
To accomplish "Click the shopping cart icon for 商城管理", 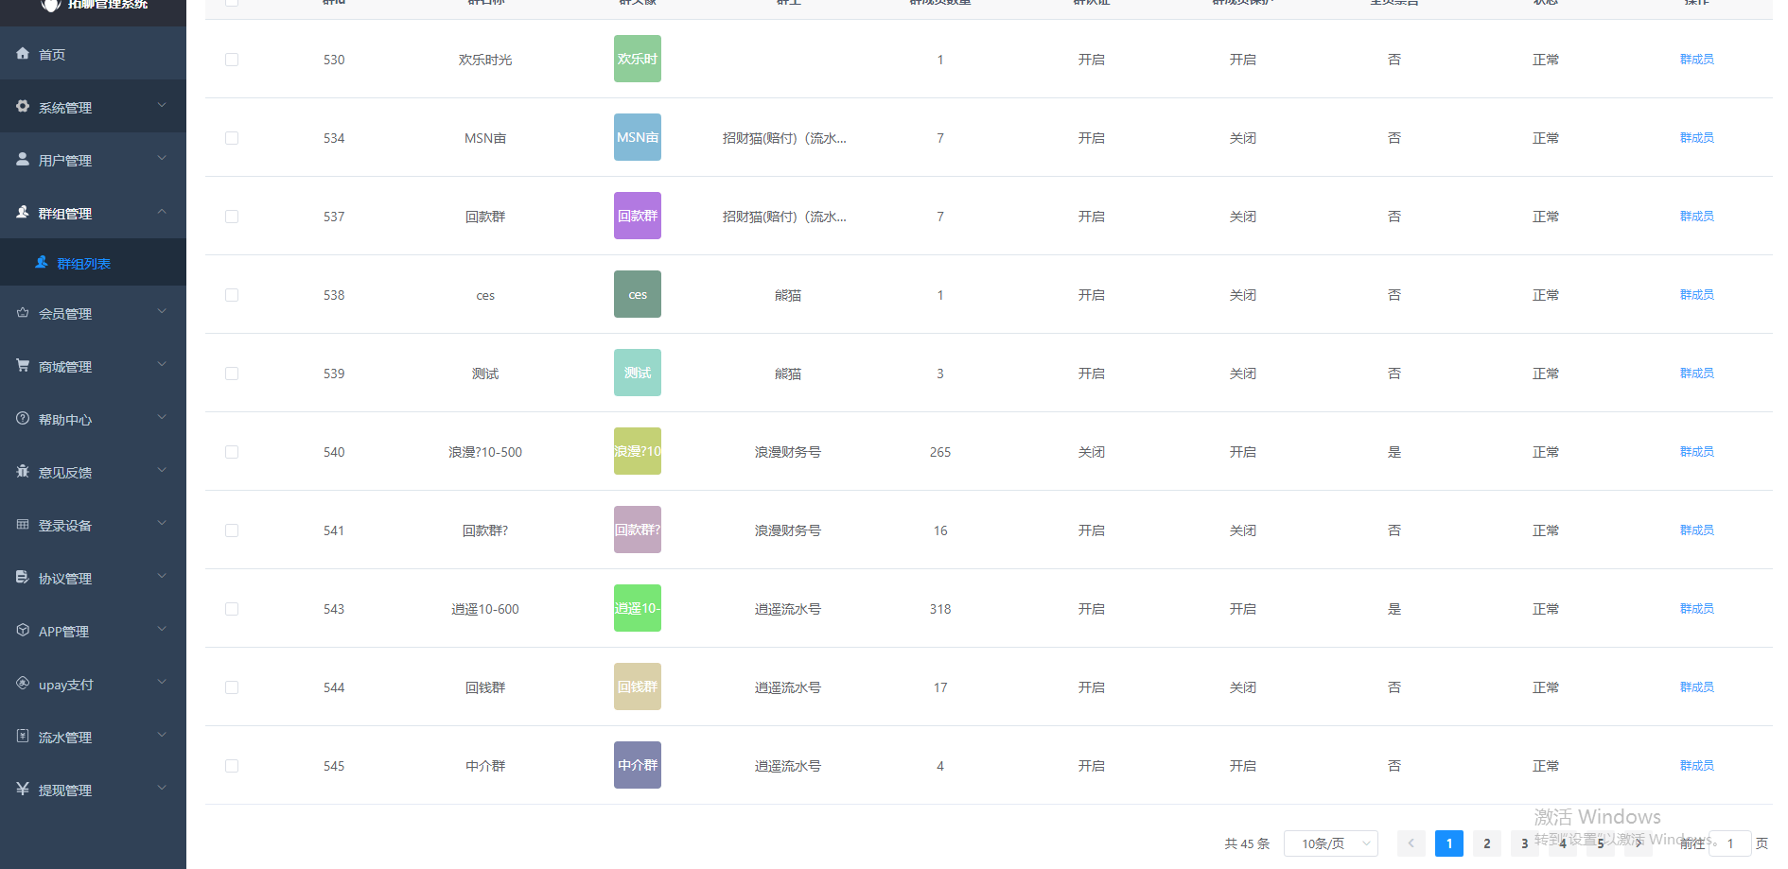I will 23,366.
